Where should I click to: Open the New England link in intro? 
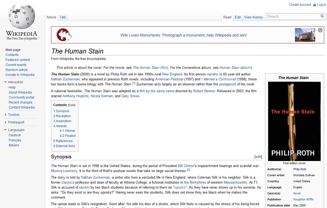click(172, 74)
